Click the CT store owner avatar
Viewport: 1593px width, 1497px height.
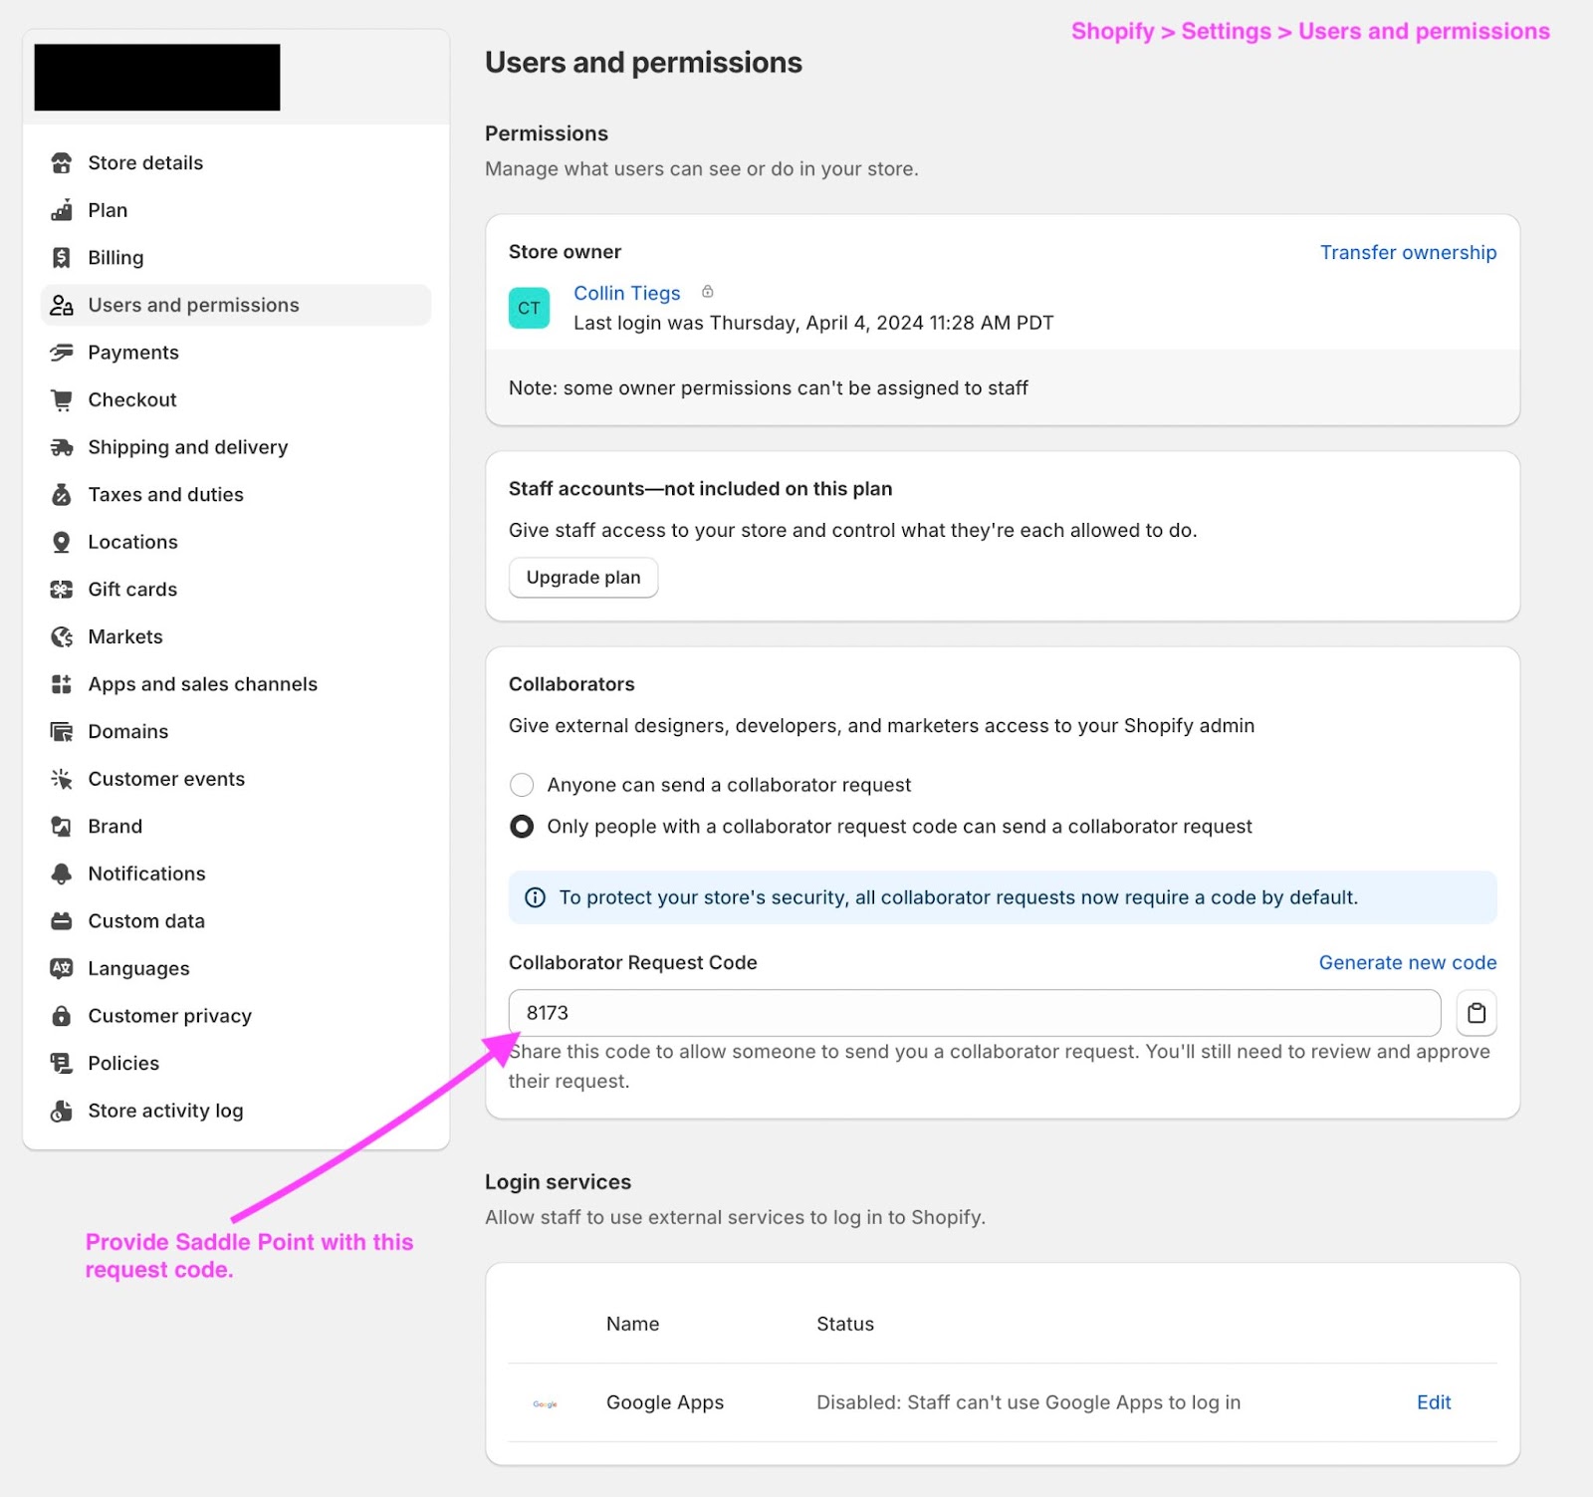point(529,308)
